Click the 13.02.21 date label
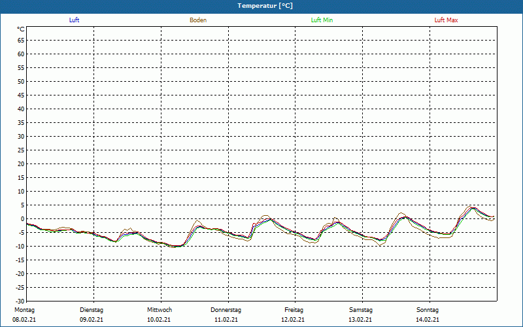 click(x=361, y=320)
